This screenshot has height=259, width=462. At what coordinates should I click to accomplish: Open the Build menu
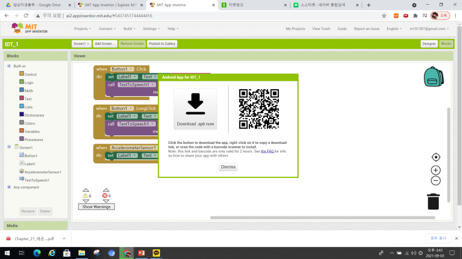pos(129,29)
